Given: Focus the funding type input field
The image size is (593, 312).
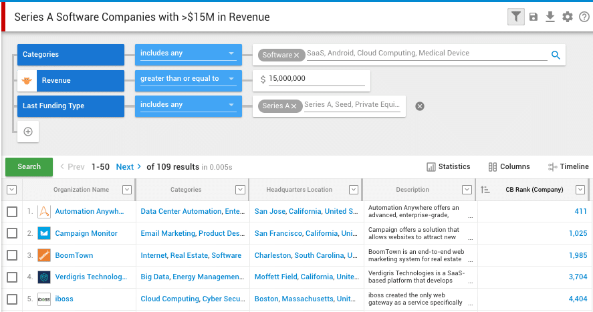Looking at the screenshot, I should [352, 105].
